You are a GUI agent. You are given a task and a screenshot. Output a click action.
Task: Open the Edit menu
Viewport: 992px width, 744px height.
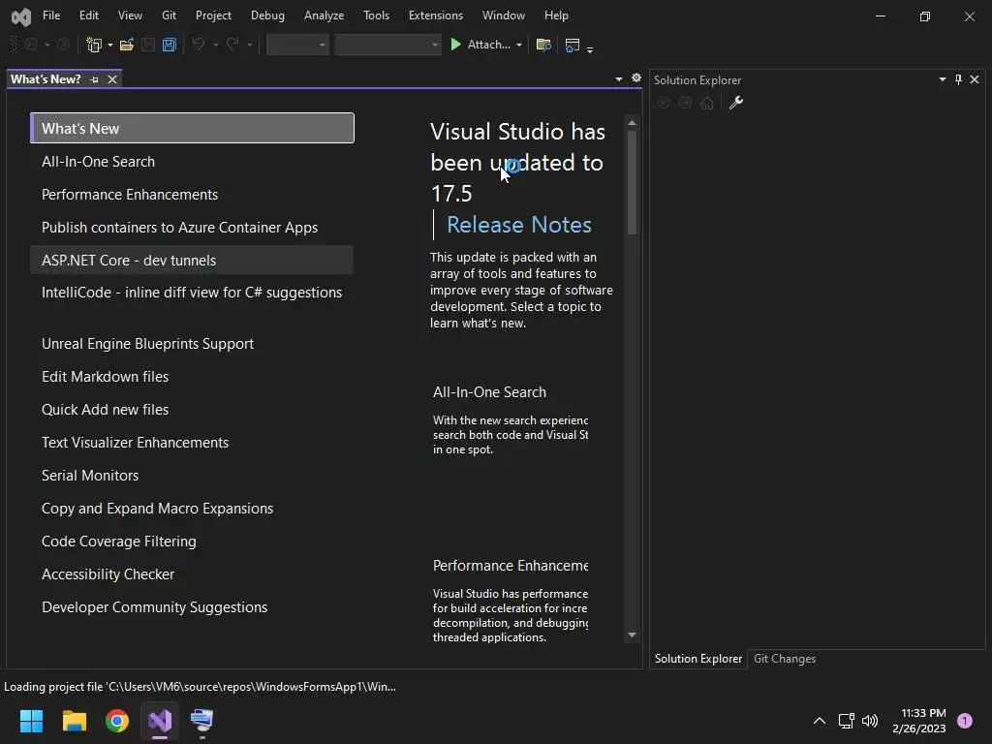(88, 15)
